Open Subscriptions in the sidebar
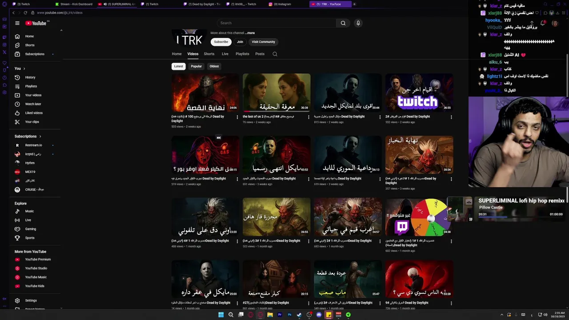569x320 pixels. (x=34, y=54)
